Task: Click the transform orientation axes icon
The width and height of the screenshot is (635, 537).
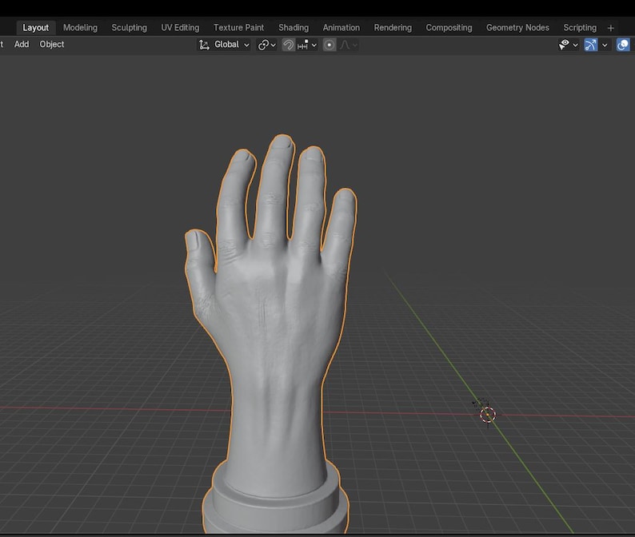Action: tap(204, 45)
